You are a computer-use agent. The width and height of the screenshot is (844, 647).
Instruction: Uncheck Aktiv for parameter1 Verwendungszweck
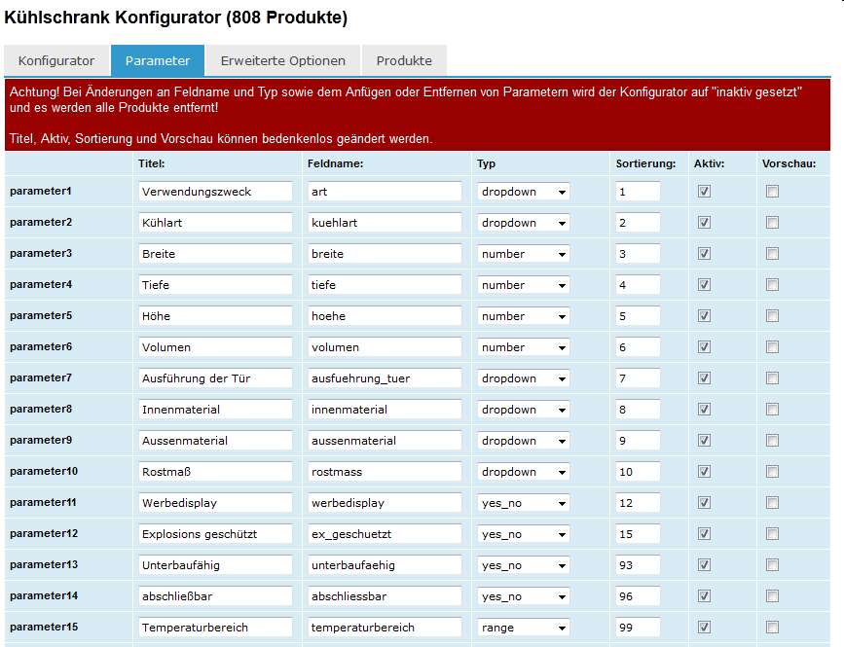705,192
